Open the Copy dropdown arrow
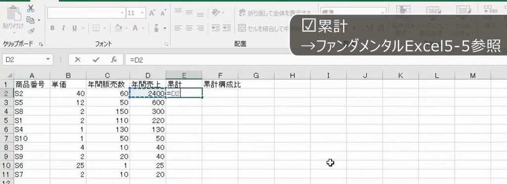The height and width of the screenshot is (184, 507). click(39, 20)
